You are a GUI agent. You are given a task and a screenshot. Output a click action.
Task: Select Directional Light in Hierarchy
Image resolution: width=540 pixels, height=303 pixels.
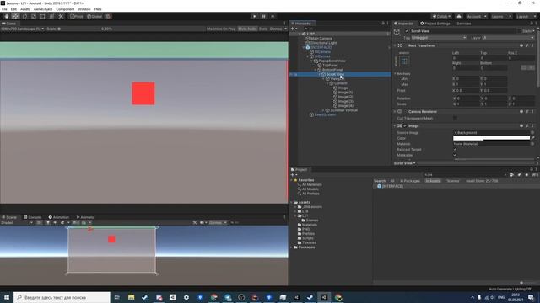[323, 43]
